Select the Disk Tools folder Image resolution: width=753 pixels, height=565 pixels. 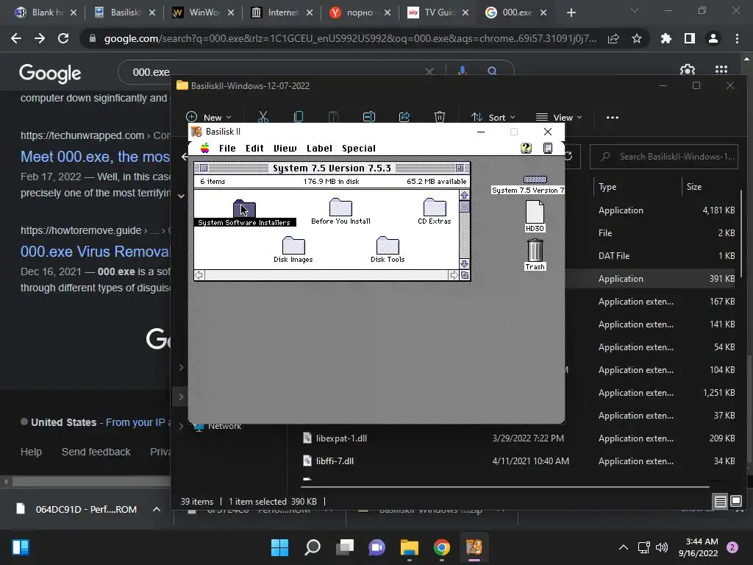[x=388, y=250]
